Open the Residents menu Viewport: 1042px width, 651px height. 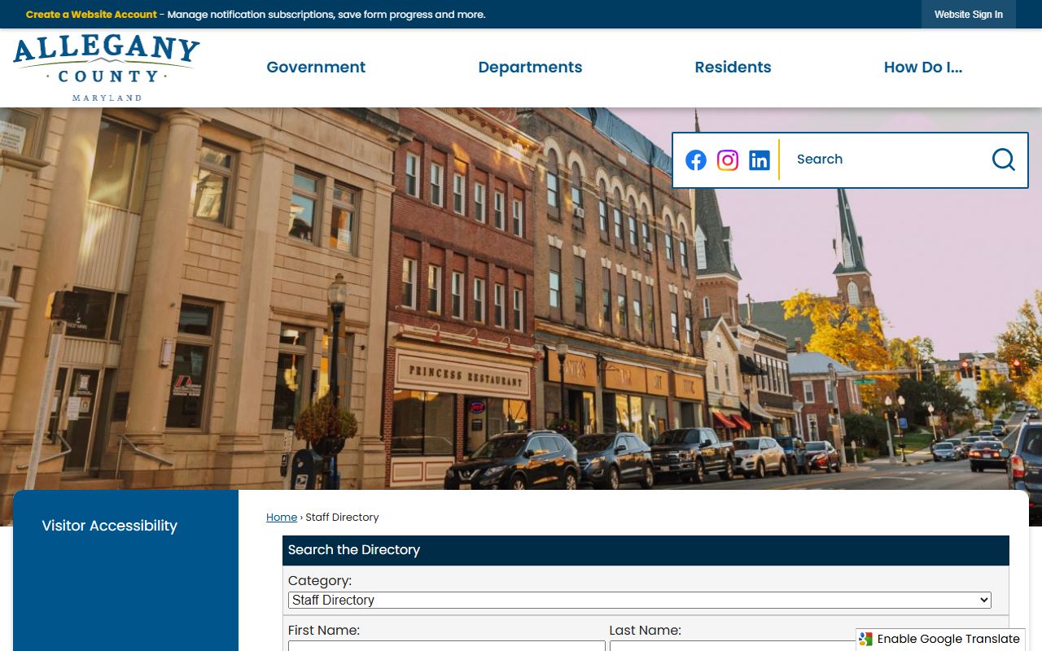733,68
